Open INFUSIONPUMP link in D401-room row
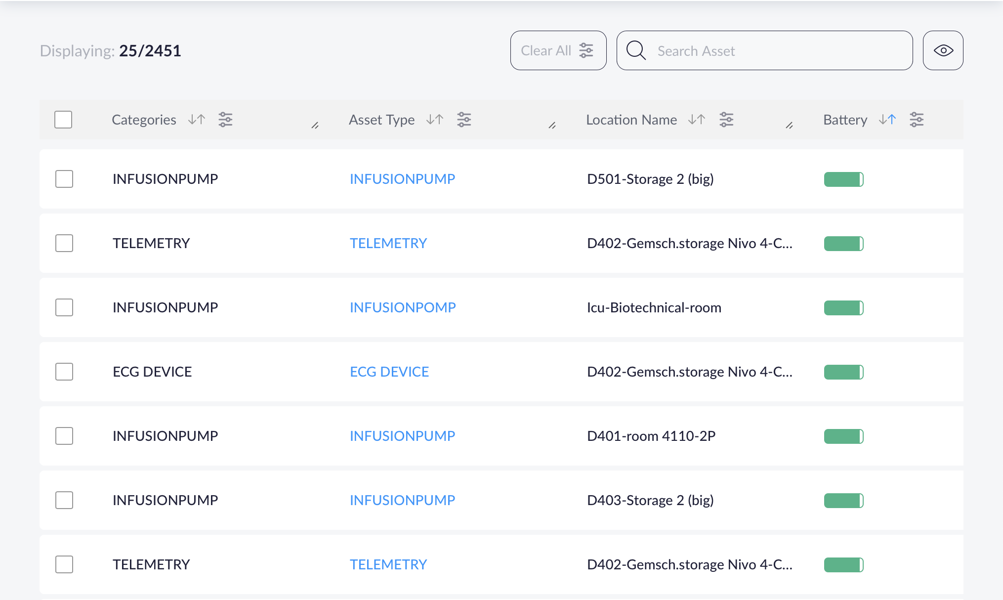 pyautogui.click(x=402, y=436)
